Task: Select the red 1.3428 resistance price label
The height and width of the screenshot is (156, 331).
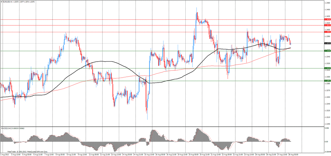Action: pyautogui.click(x=327, y=19)
